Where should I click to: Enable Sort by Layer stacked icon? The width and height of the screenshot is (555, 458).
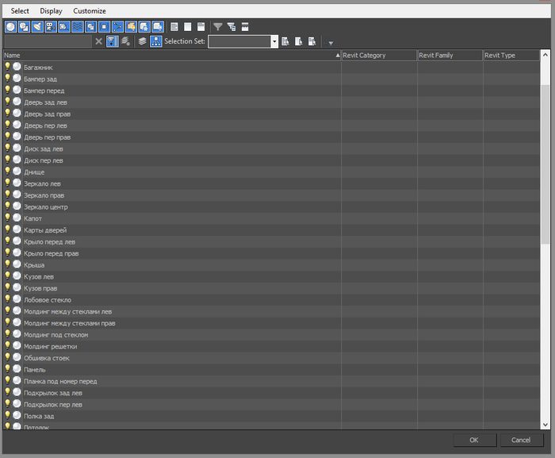click(x=142, y=41)
